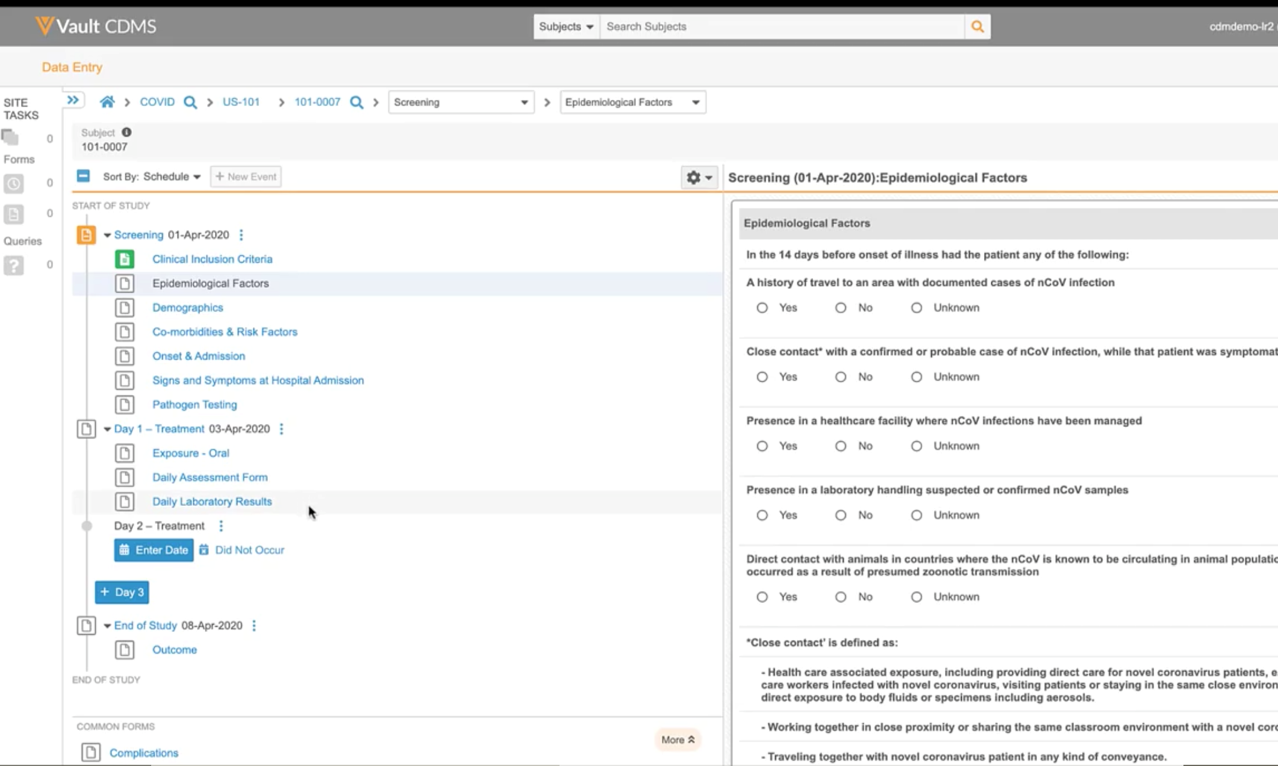Click the home breadcrumb icon
The height and width of the screenshot is (766, 1278).
pos(107,102)
